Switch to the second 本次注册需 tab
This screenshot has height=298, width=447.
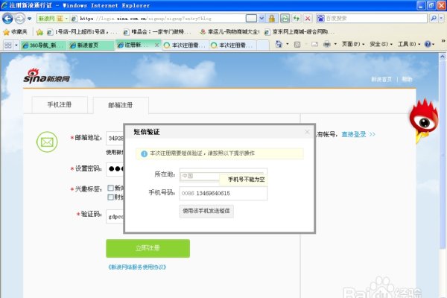[x=233, y=45]
